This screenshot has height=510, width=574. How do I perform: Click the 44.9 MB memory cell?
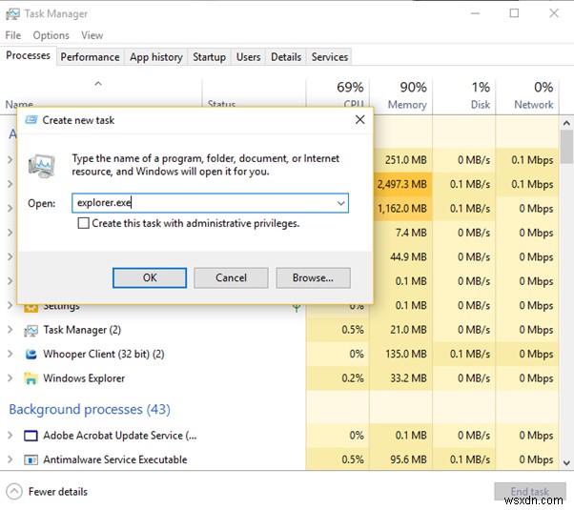coord(402,256)
